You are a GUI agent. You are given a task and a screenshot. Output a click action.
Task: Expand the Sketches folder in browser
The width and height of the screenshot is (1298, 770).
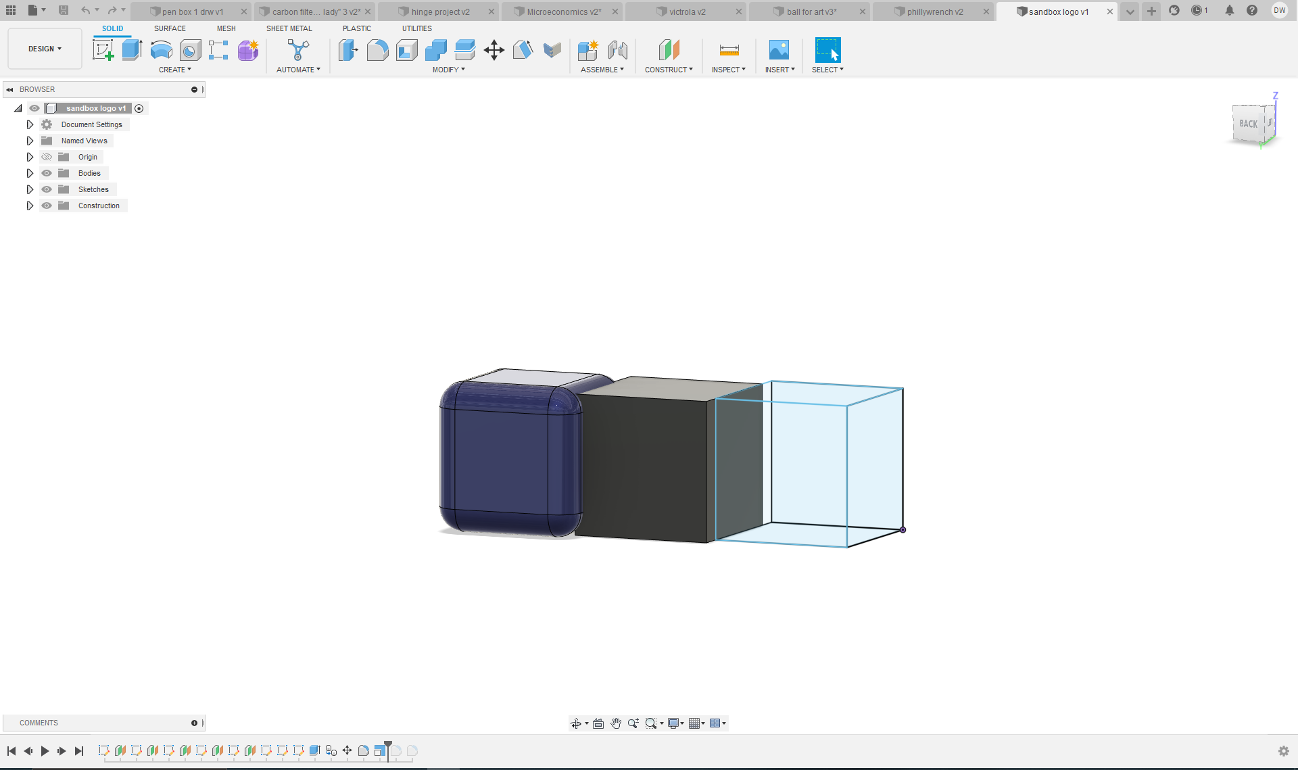tap(29, 189)
